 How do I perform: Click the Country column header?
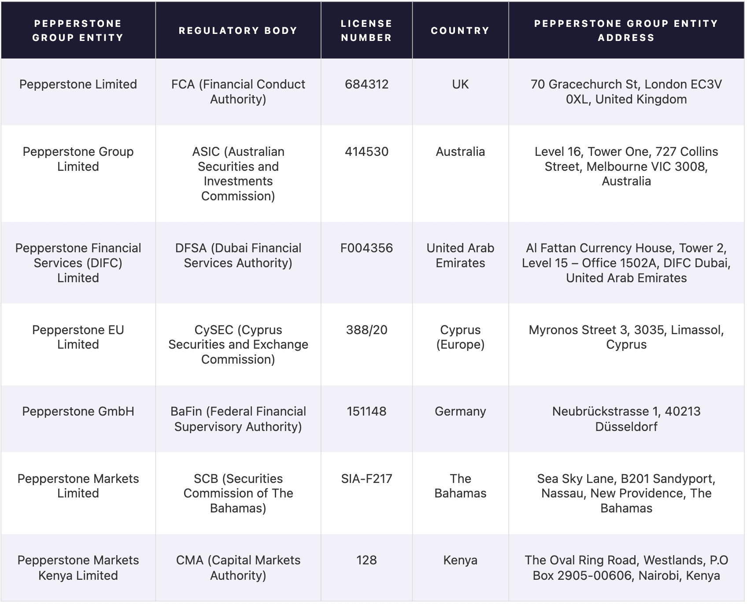point(460,30)
